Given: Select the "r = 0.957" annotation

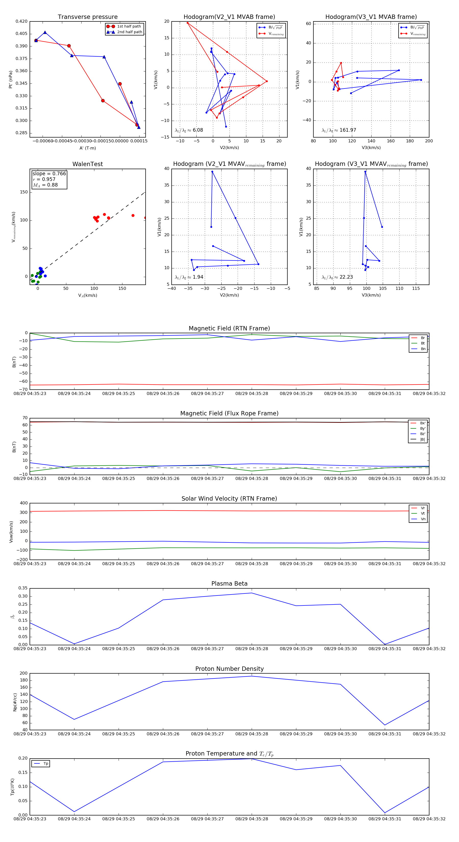Looking at the screenshot, I should [x=44, y=179].
